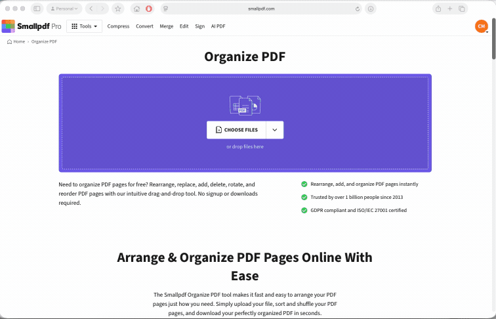Click the "or drop files here" text
The image size is (496, 319).
[245, 146]
